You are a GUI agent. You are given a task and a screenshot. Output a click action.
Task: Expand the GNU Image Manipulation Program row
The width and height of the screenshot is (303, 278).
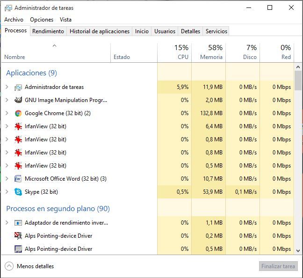point(7,100)
